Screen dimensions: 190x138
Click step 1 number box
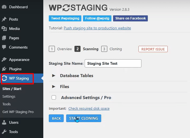(x=52, y=49)
